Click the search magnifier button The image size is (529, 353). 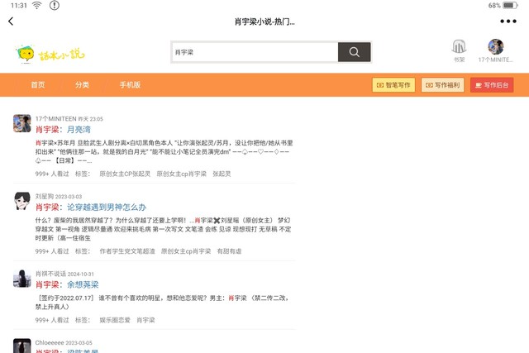point(354,52)
